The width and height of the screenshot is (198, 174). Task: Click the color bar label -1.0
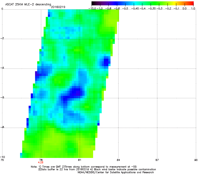(100, 9)
